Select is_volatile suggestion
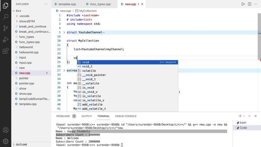Screen dimensions: 261x147 point(128,96)
